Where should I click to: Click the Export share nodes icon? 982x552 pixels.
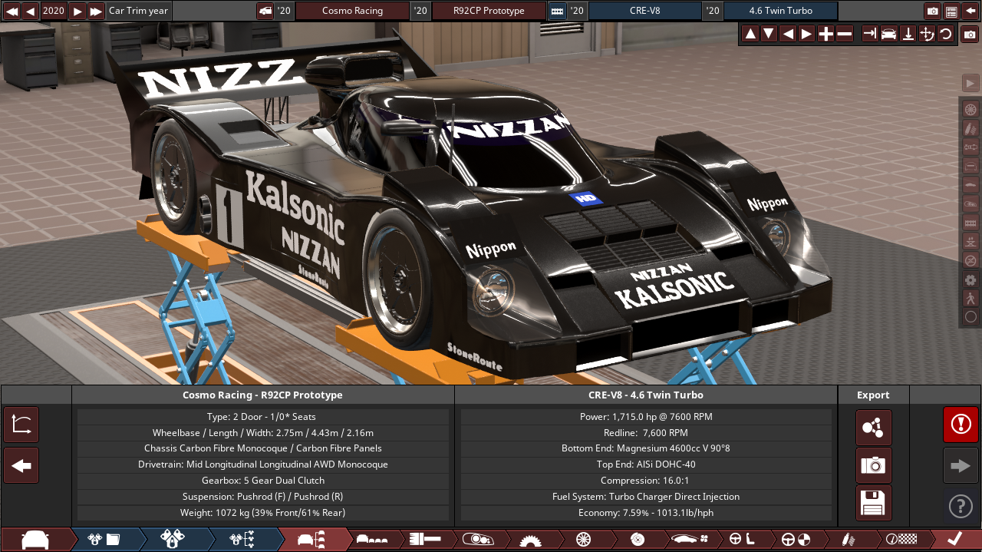[x=874, y=428]
